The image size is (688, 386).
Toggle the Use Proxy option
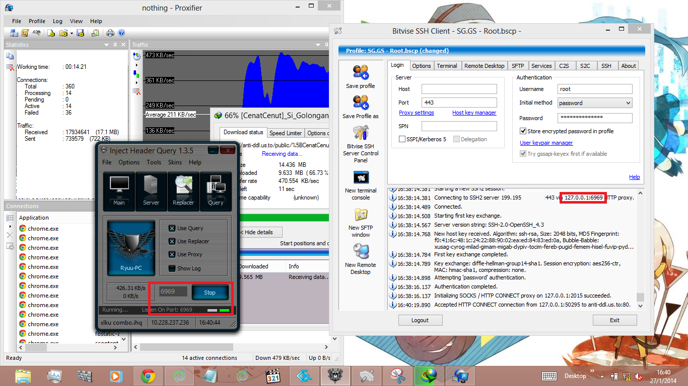(172, 255)
